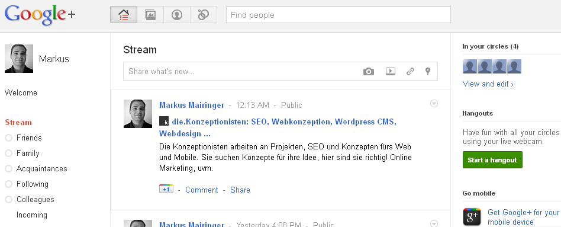Open options dropdown on the Yesterday post
The height and width of the screenshot is (227, 561).
pyautogui.click(x=434, y=224)
